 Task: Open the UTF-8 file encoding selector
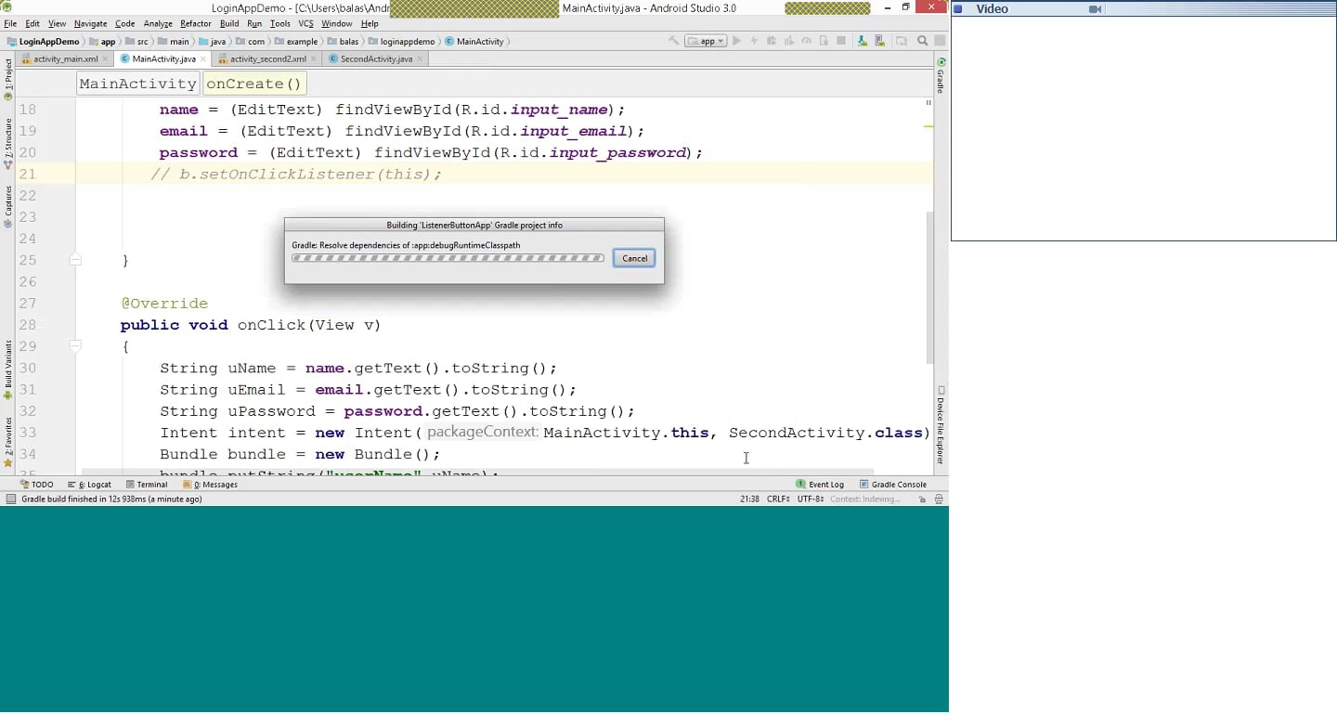810,499
